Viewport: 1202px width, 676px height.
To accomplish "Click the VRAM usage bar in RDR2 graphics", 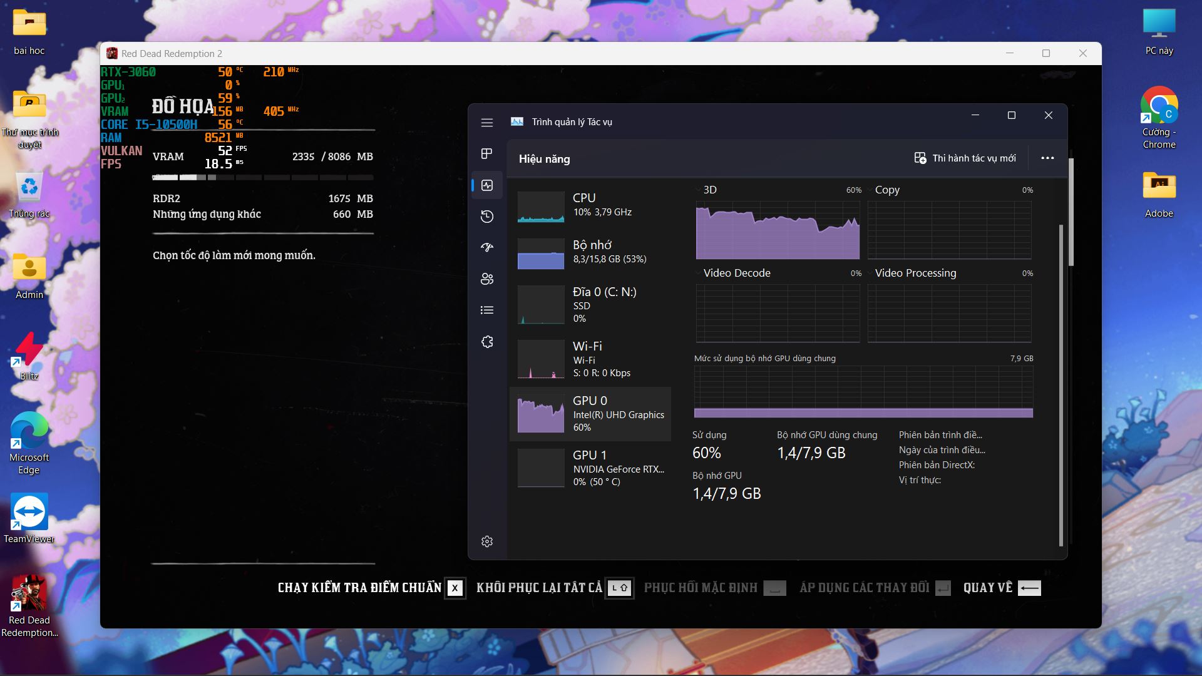I will coord(262,178).
